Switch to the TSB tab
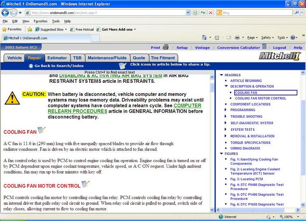 click(x=77, y=58)
